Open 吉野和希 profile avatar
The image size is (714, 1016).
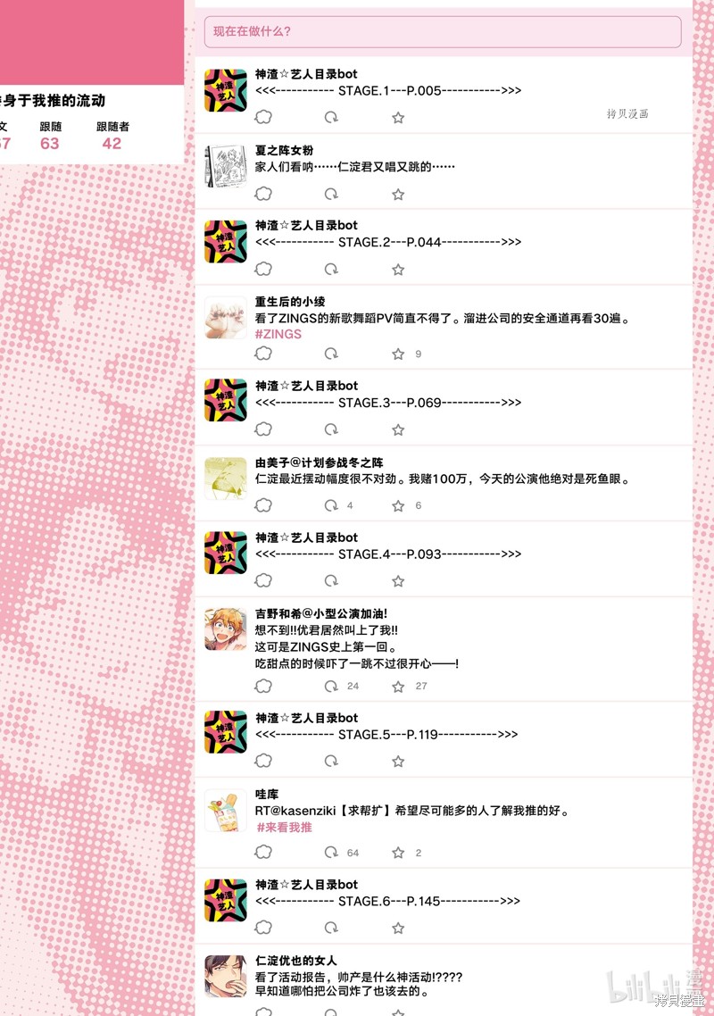click(226, 629)
